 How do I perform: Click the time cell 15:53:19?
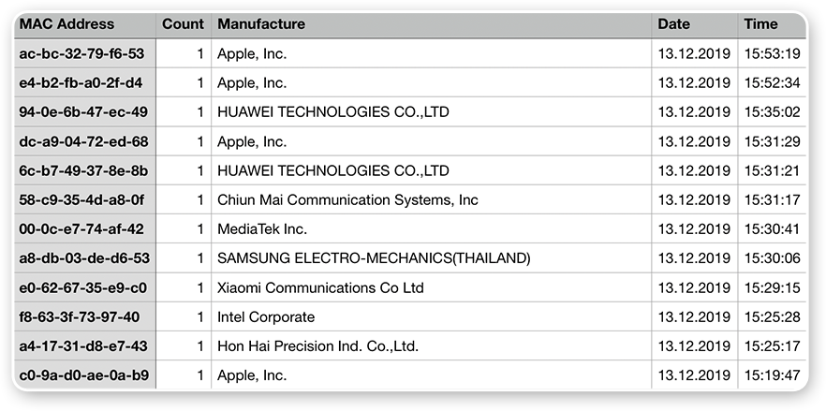773,53
